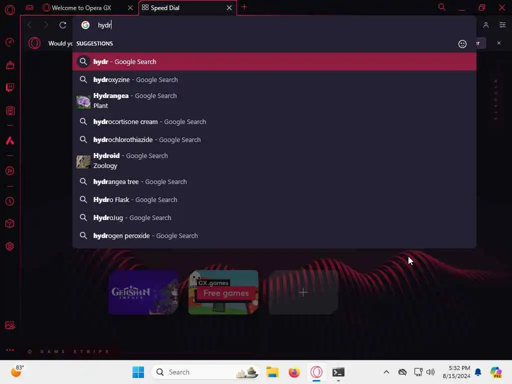The width and height of the screenshot is (512, 384).
Task: Select the hydrangea tree suggestion
Action: pyautogui.click(x=274, y=182)
